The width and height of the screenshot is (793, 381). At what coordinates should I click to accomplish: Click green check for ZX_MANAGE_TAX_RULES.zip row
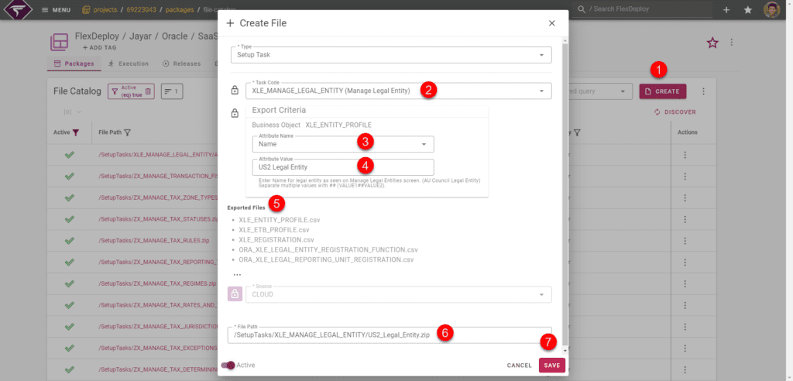click(x=70, y=241)
